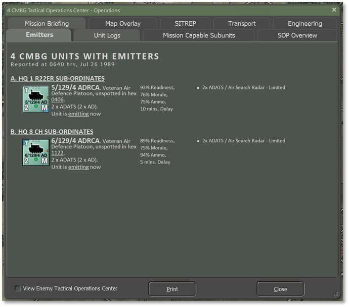Open the SITREP tab
The height and width of the screenshot is (307, 349).
(x=185, y=24)
